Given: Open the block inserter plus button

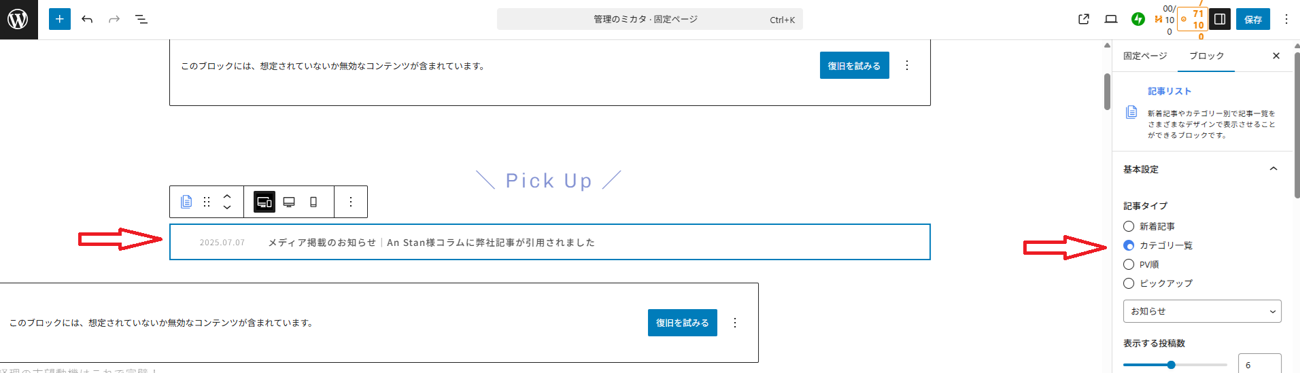Looking at the screenshot, I should 60,19.
